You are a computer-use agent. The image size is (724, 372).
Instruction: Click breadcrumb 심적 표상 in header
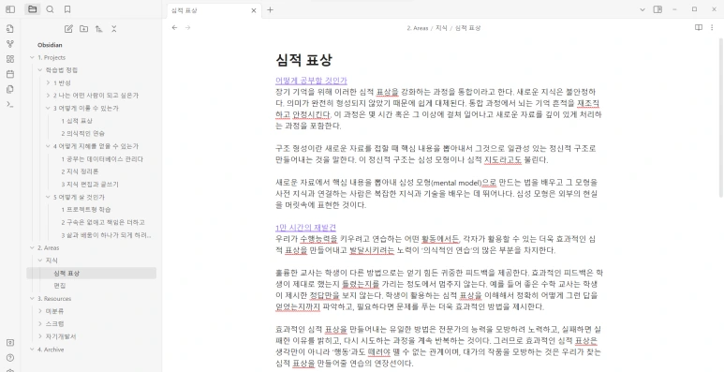click(467, 28)
